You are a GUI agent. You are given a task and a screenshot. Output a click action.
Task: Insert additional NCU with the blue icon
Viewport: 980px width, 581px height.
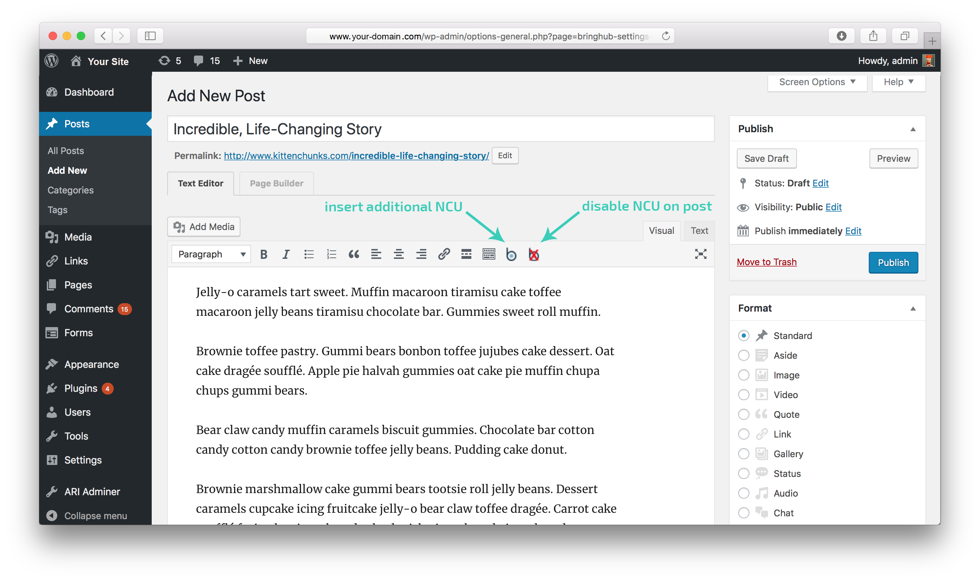coord(511,255)
